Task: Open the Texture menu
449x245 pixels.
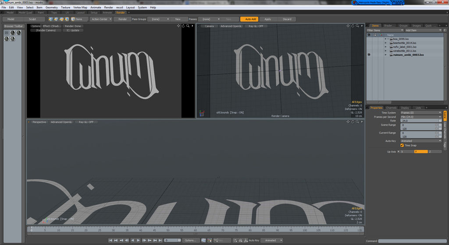Action: tap(66, 7)
